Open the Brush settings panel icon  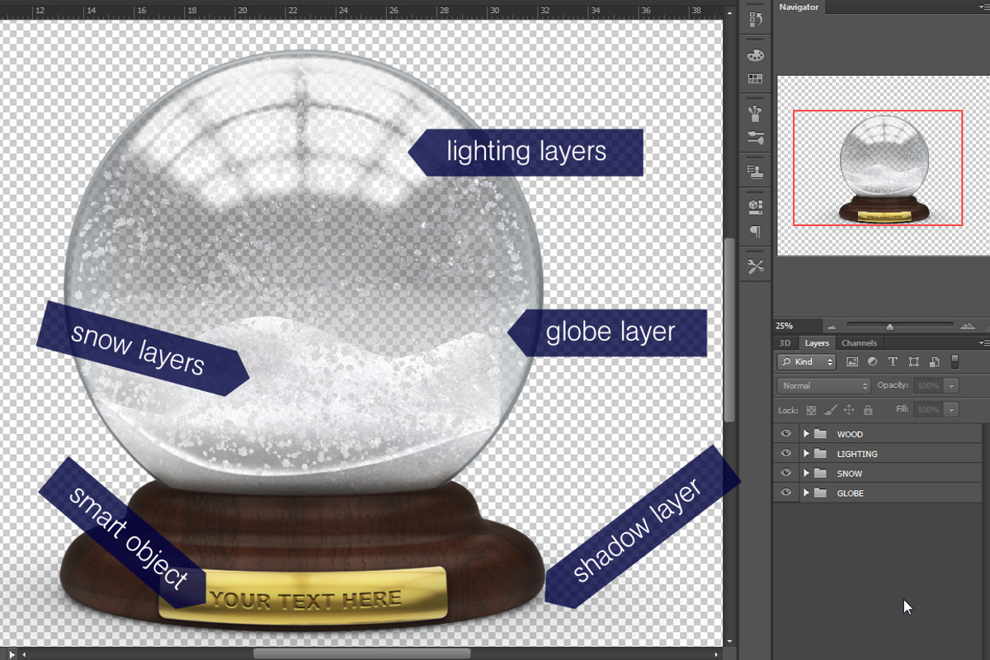[x=755, y=137]
